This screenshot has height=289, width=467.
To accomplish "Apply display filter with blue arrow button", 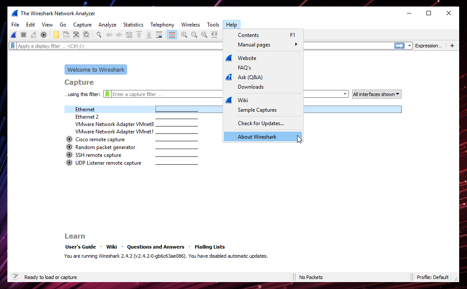I will click(x=399, y=46).
